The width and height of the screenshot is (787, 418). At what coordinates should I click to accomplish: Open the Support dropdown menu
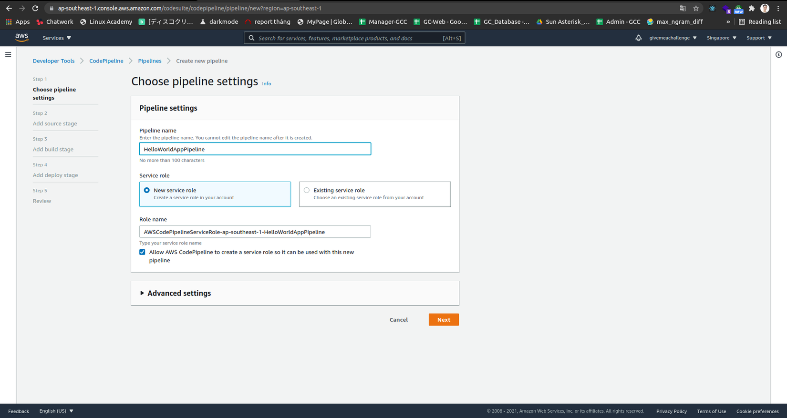pyautogui.click(x=759, y=38)
